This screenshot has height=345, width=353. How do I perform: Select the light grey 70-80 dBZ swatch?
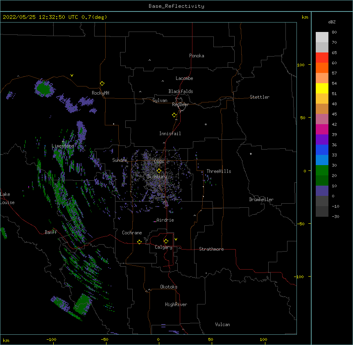pyautogui.click(x=322, y=37)
